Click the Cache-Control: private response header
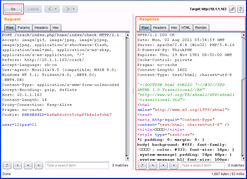Screen dimensions: 247x179 pyautogui.click(x=165, y=60)
